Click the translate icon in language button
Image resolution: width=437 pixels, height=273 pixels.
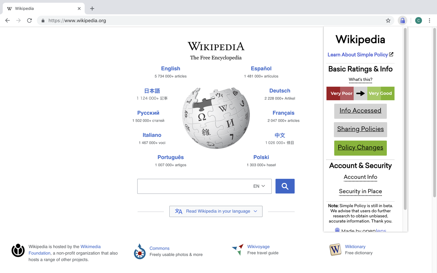(179, 211)
